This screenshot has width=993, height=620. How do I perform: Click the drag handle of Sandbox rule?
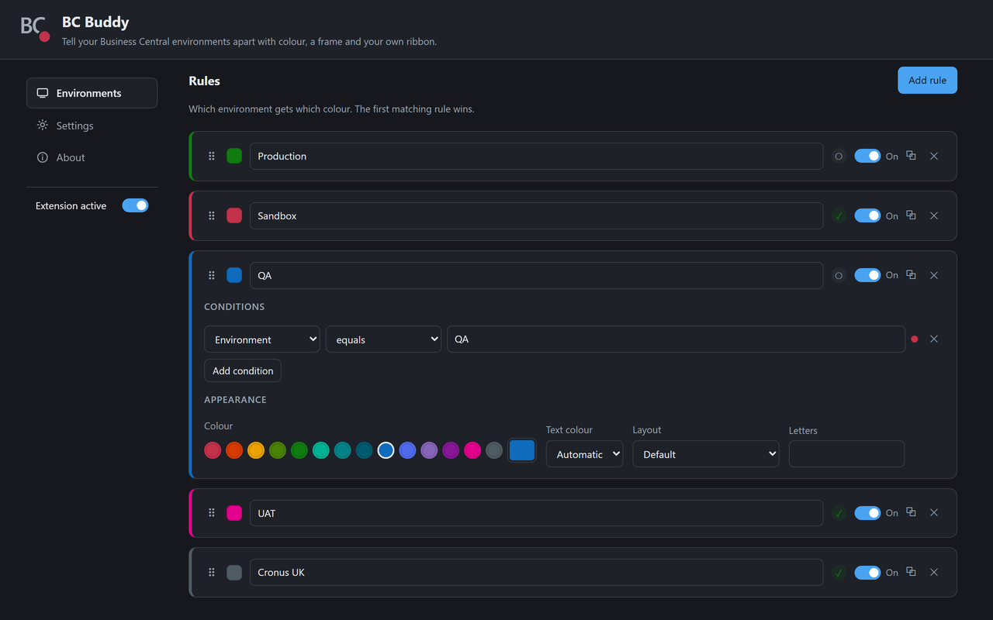pos(212,215)
